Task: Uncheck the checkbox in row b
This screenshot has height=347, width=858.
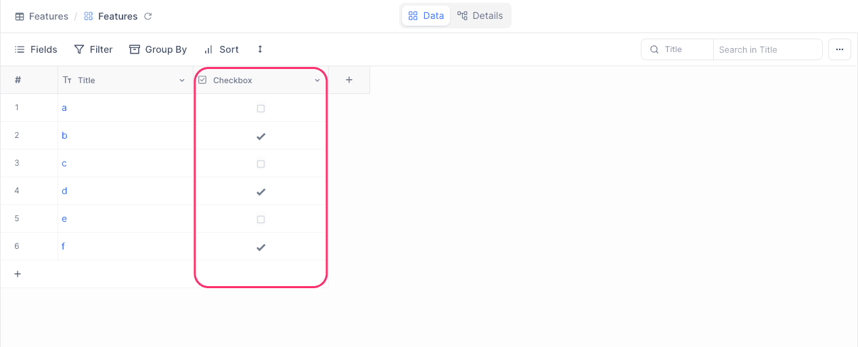Action: tap(261, 136)
